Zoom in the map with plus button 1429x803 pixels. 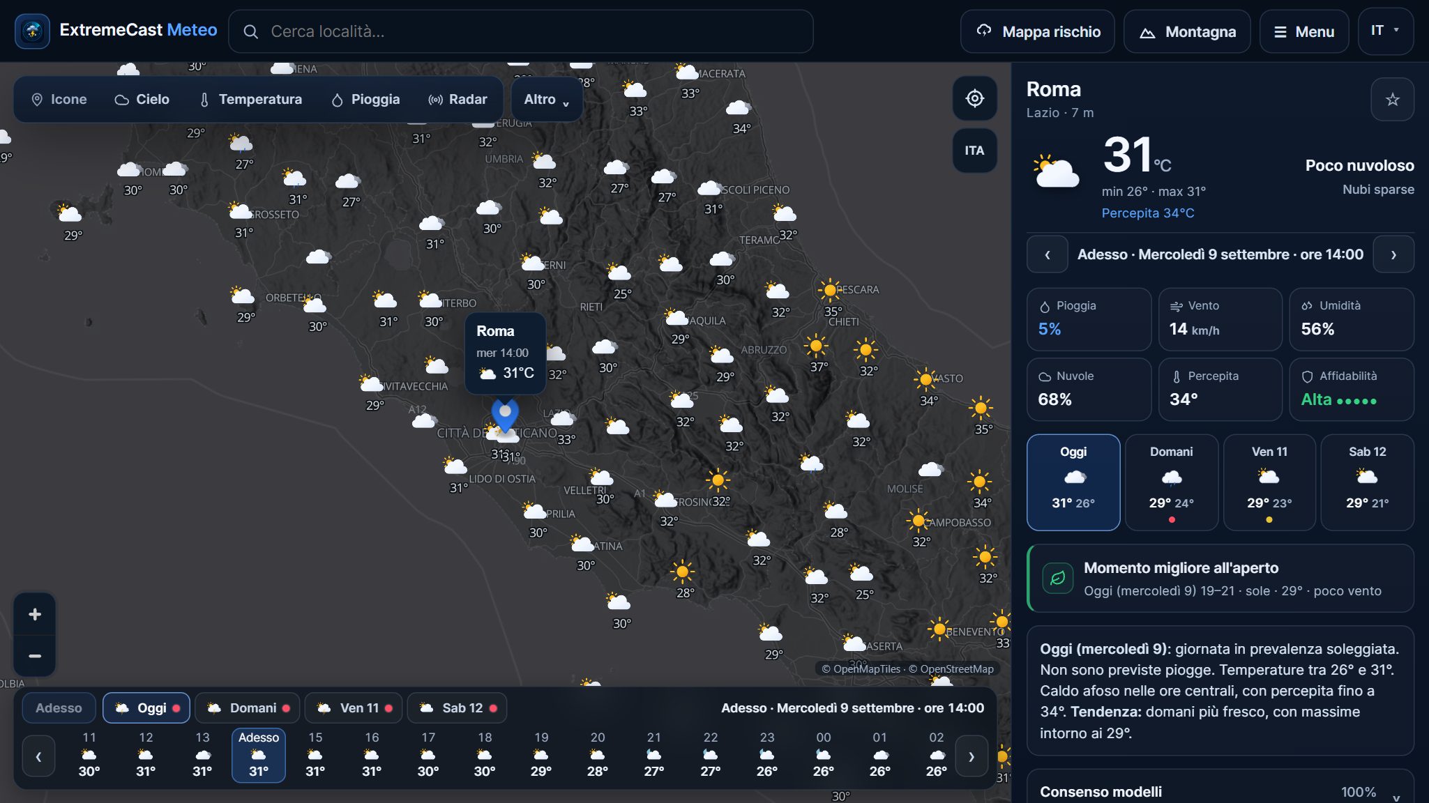coord(35,614)
